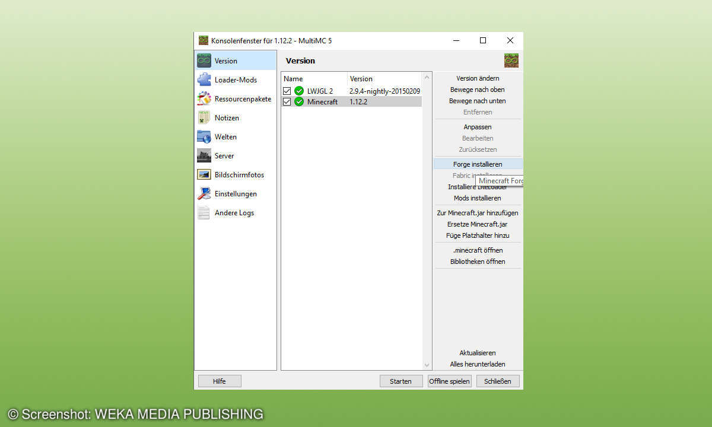This screenshot has height=427, width=712.
Task: Select version 2.9.4-nightly-20150209 cell
Action: pos(384,91)
